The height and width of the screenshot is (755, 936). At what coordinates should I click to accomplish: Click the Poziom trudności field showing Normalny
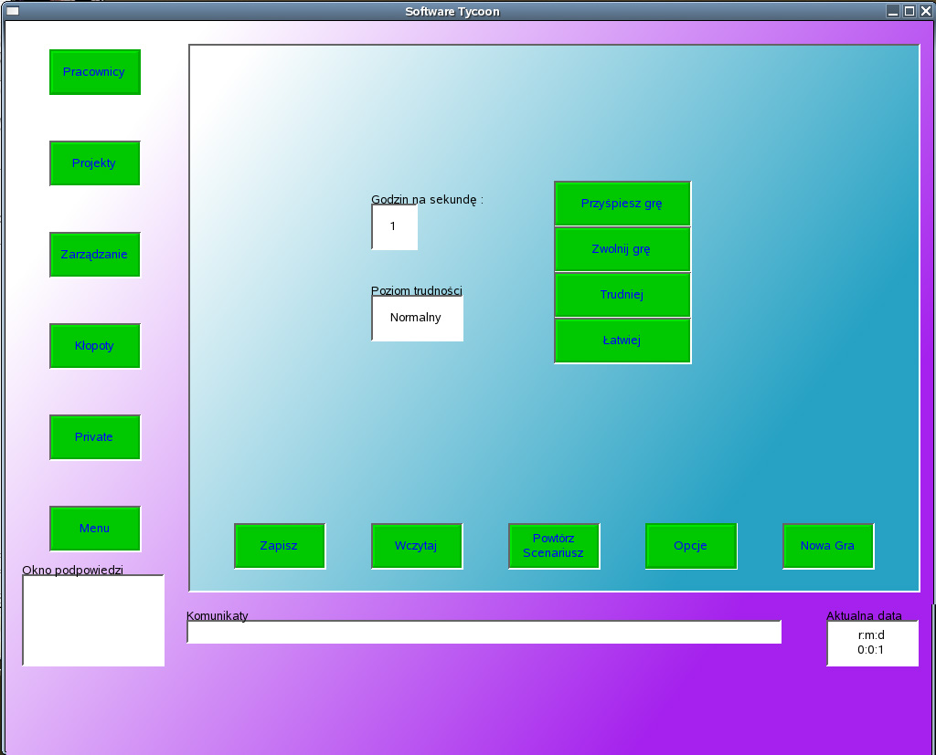(x=417, y=319)
